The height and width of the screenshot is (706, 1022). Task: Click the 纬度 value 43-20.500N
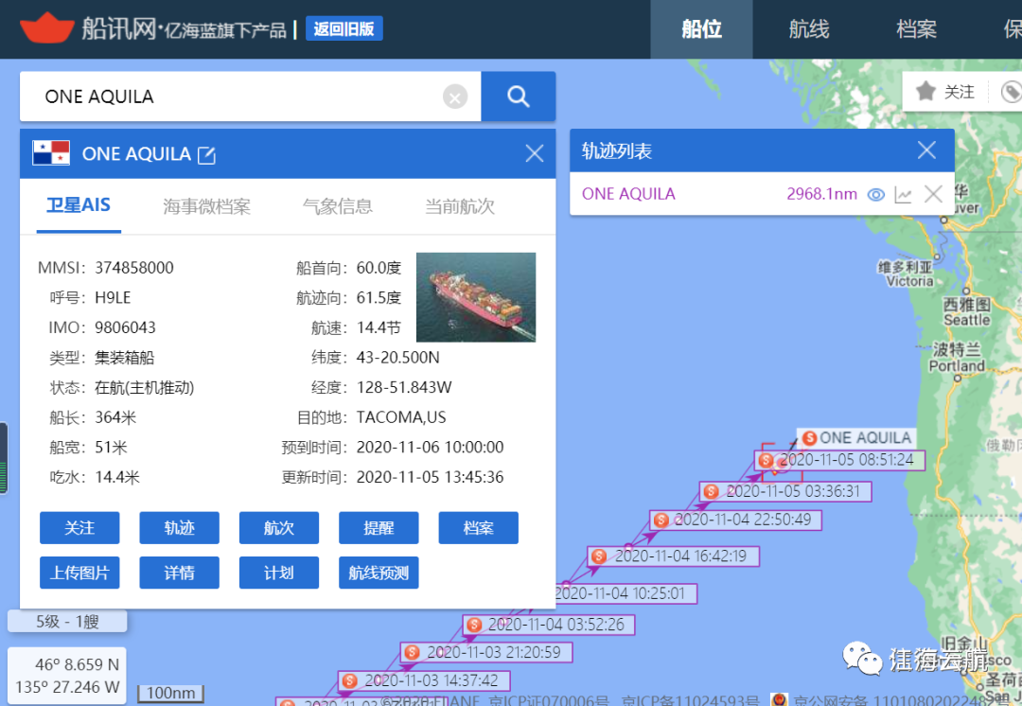click(397, 357)
